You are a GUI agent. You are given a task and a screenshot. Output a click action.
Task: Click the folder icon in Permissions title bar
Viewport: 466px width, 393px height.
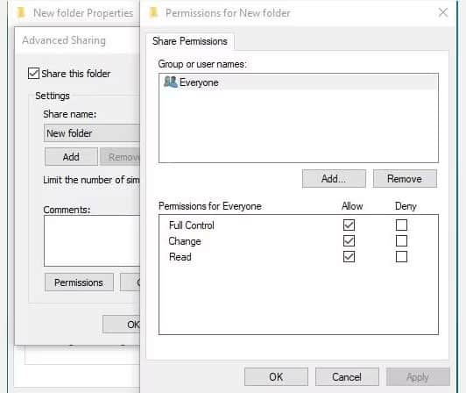point(153,12)
